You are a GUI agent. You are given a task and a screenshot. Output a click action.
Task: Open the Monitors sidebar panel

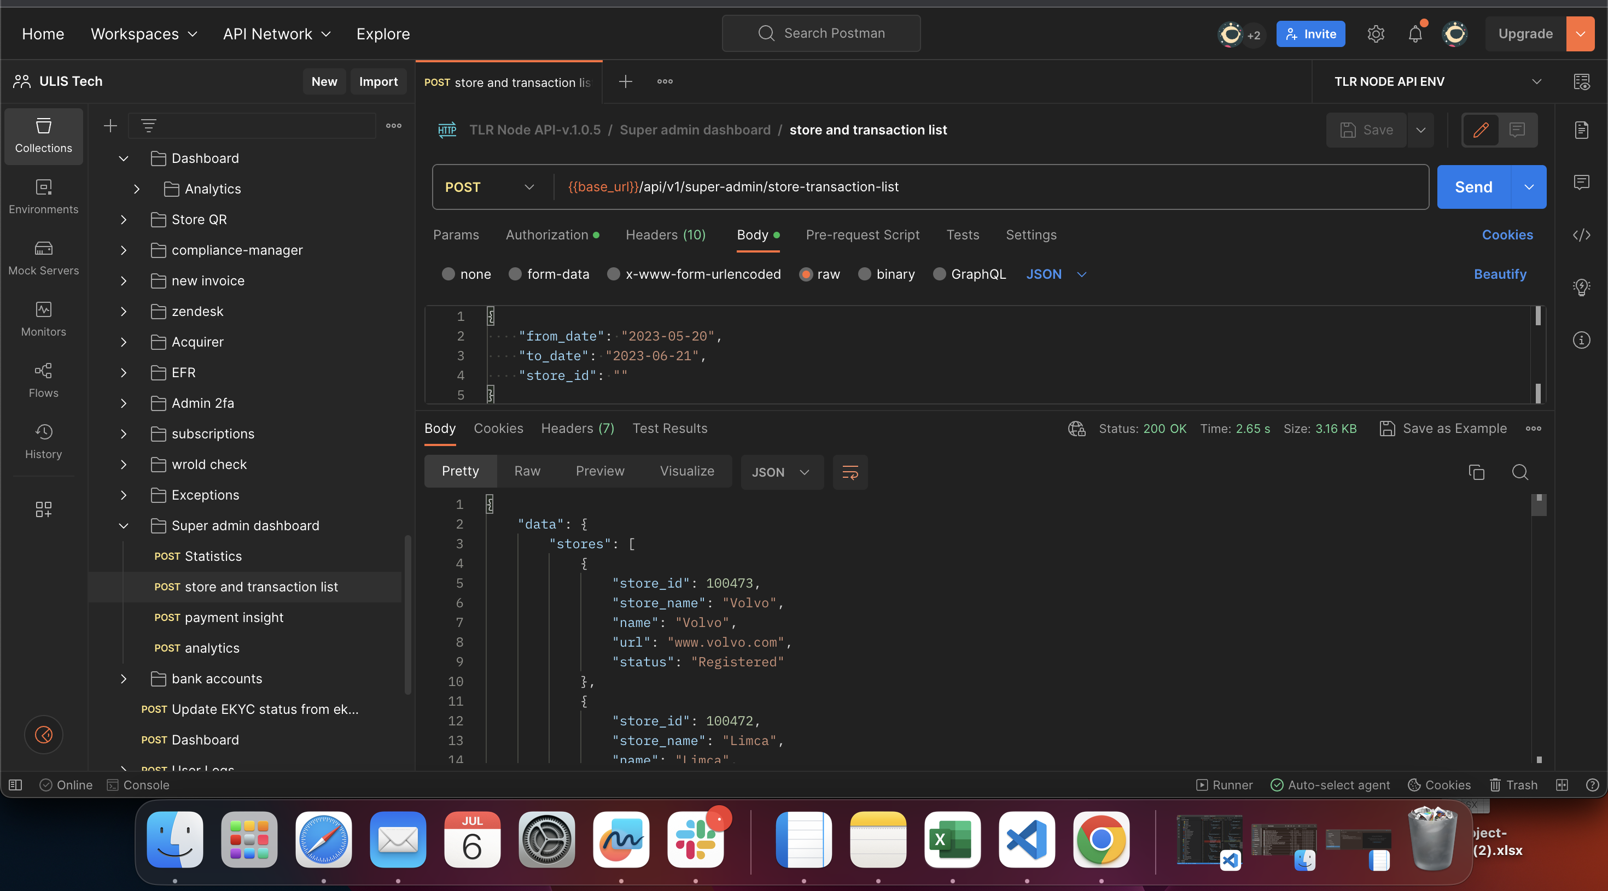43,318
